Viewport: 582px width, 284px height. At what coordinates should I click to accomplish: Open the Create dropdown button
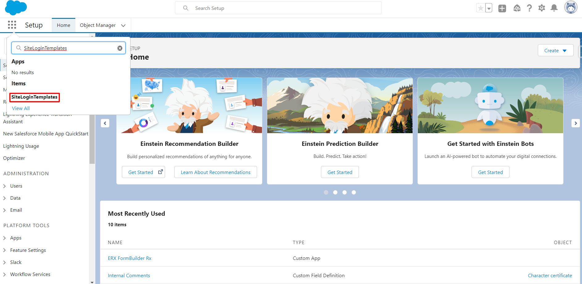[555, 50]
